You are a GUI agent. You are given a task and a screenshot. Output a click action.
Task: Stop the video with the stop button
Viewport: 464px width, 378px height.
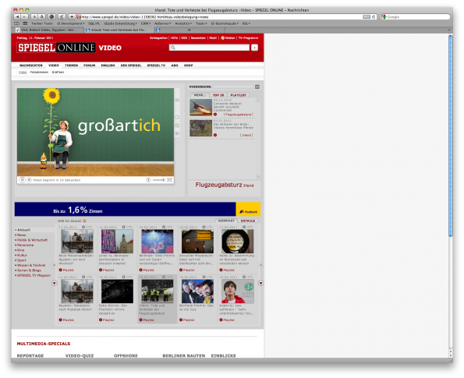(30, 180)
